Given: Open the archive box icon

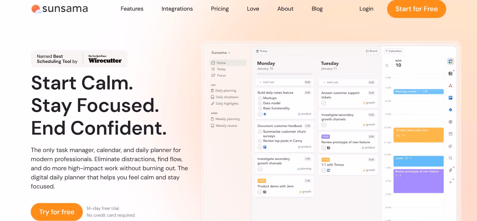Looking at the screenshot, I should (450, 134).
